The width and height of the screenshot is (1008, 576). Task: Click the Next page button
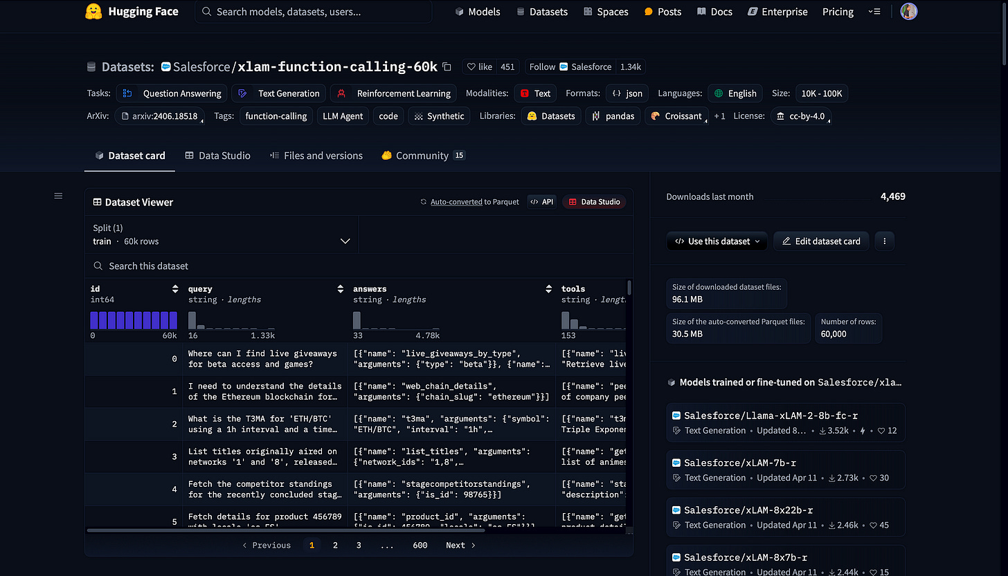coord(460,545)
